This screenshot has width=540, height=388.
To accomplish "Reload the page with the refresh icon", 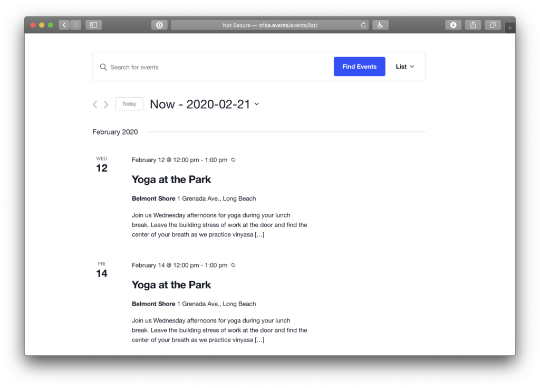I will point(363,25).
